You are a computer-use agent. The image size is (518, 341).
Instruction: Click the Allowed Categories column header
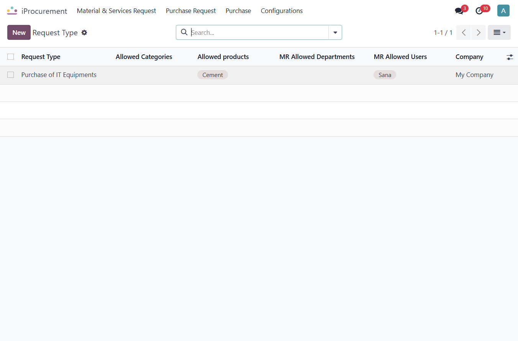(x=144, y=57)
